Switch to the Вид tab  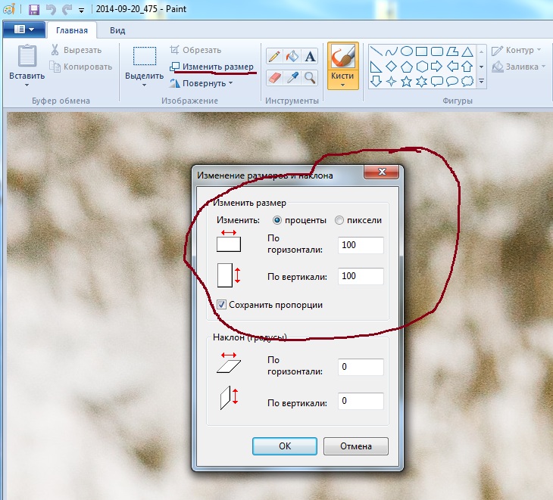(x=117, y=30)
